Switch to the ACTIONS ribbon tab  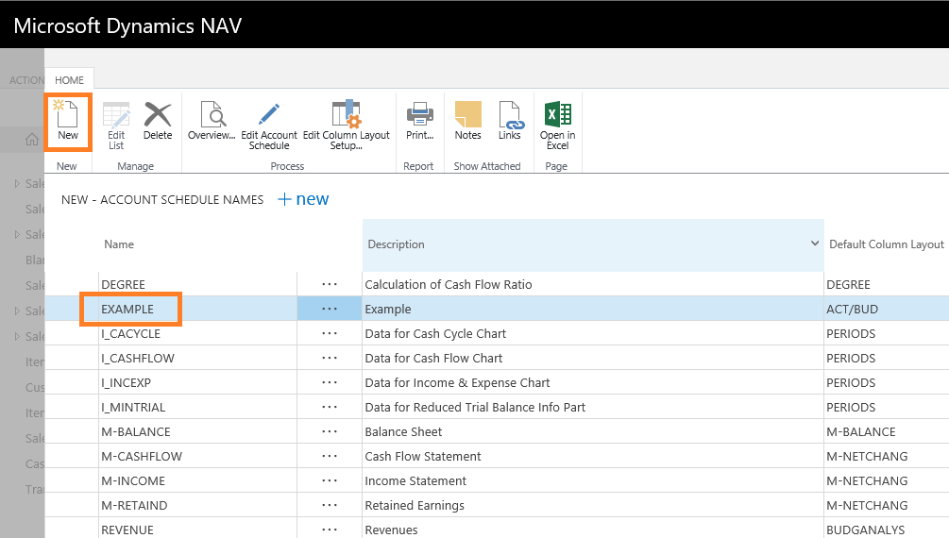(25, 80)
